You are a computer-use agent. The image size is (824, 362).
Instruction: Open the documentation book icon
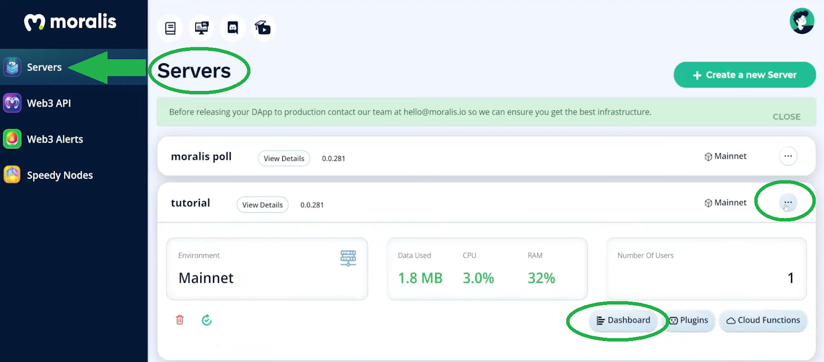pyautogui.click(x=170, y=28)
